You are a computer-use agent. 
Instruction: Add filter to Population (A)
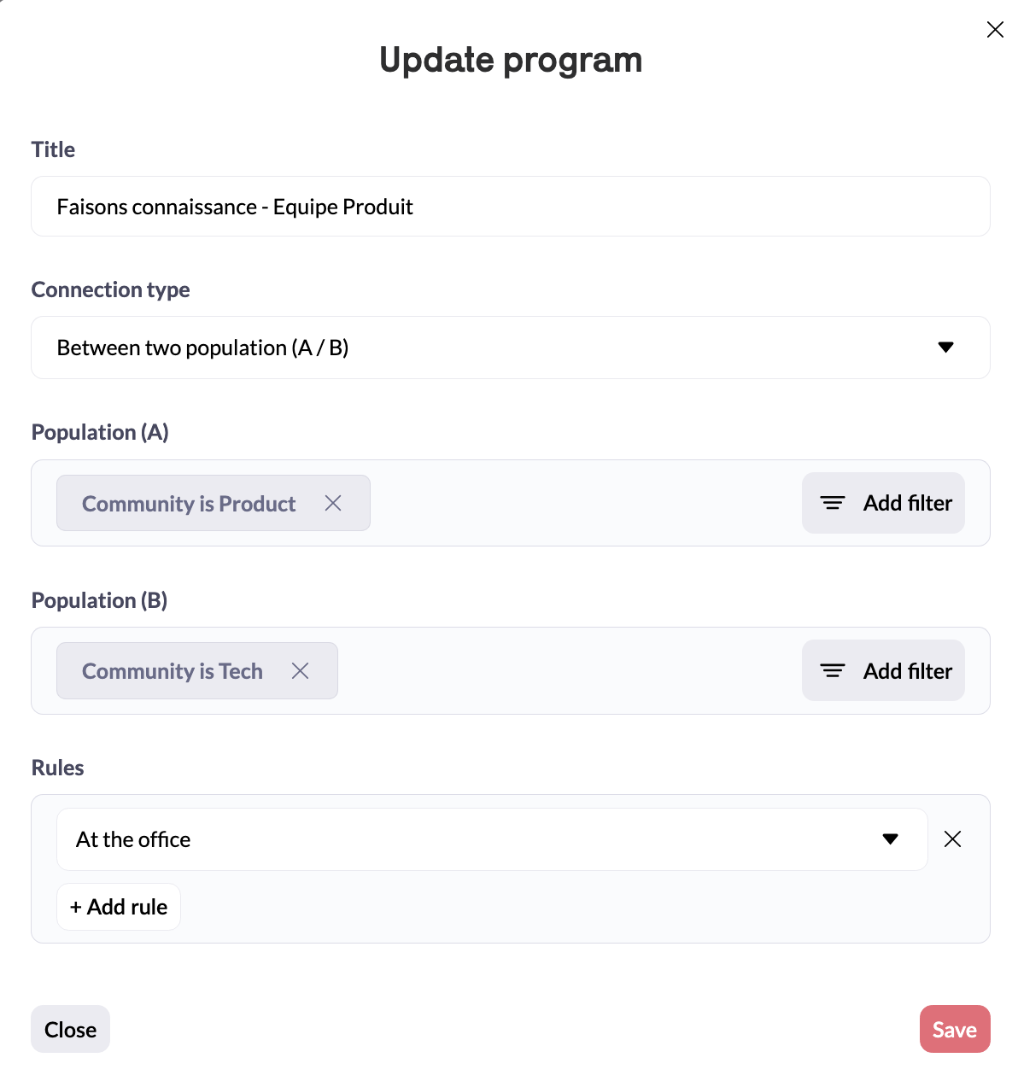point(883,503)
